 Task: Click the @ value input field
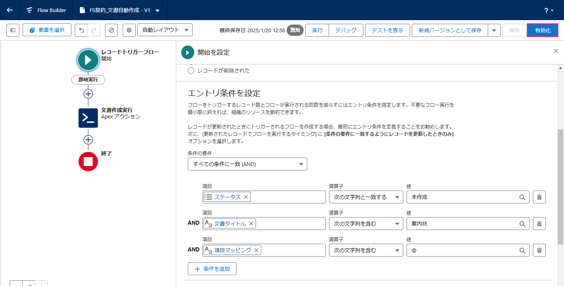[468, 250]
